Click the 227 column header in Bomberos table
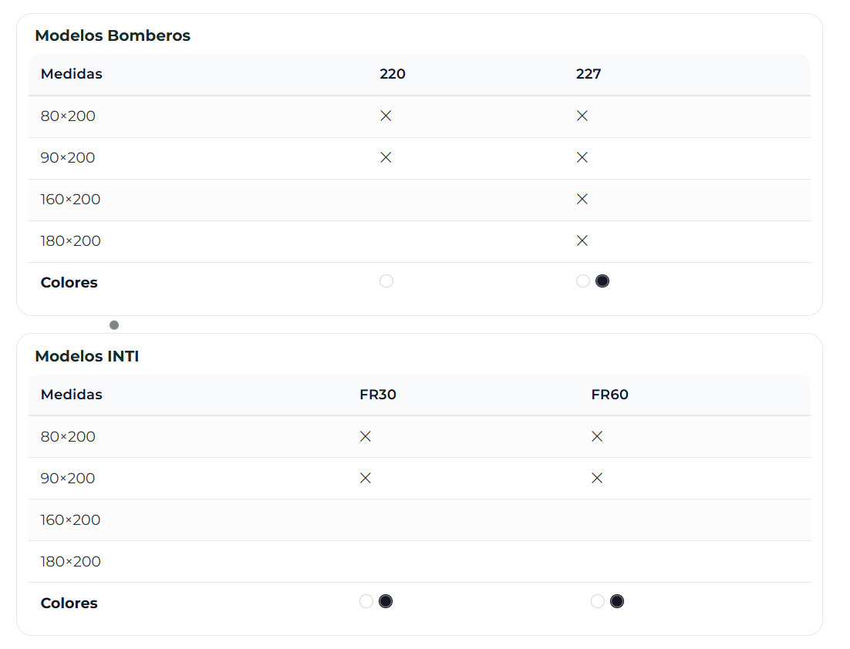 [x=589, y=74]
